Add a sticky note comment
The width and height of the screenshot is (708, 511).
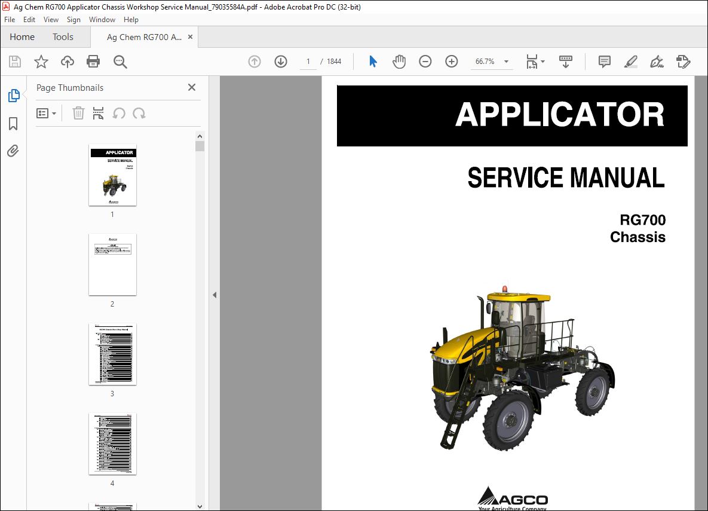click(604, 62)
